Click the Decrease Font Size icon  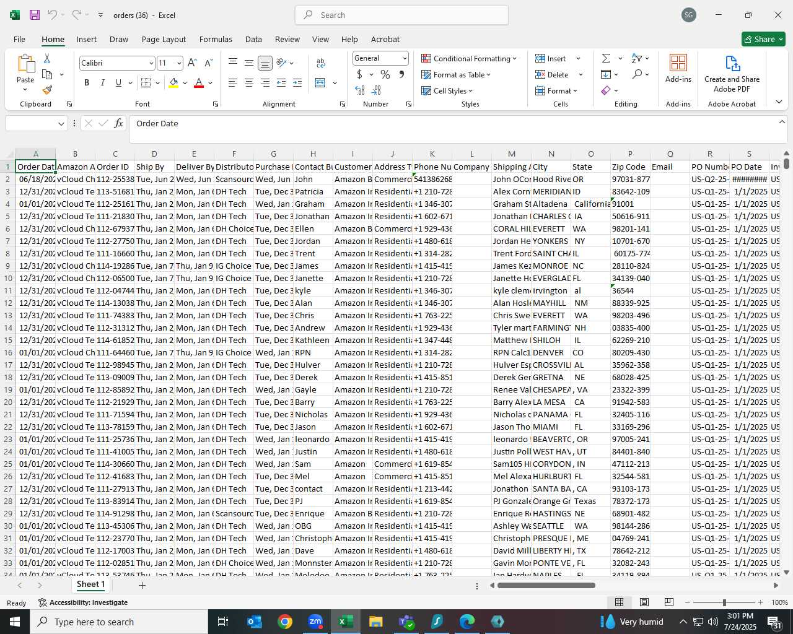(208, 63)
